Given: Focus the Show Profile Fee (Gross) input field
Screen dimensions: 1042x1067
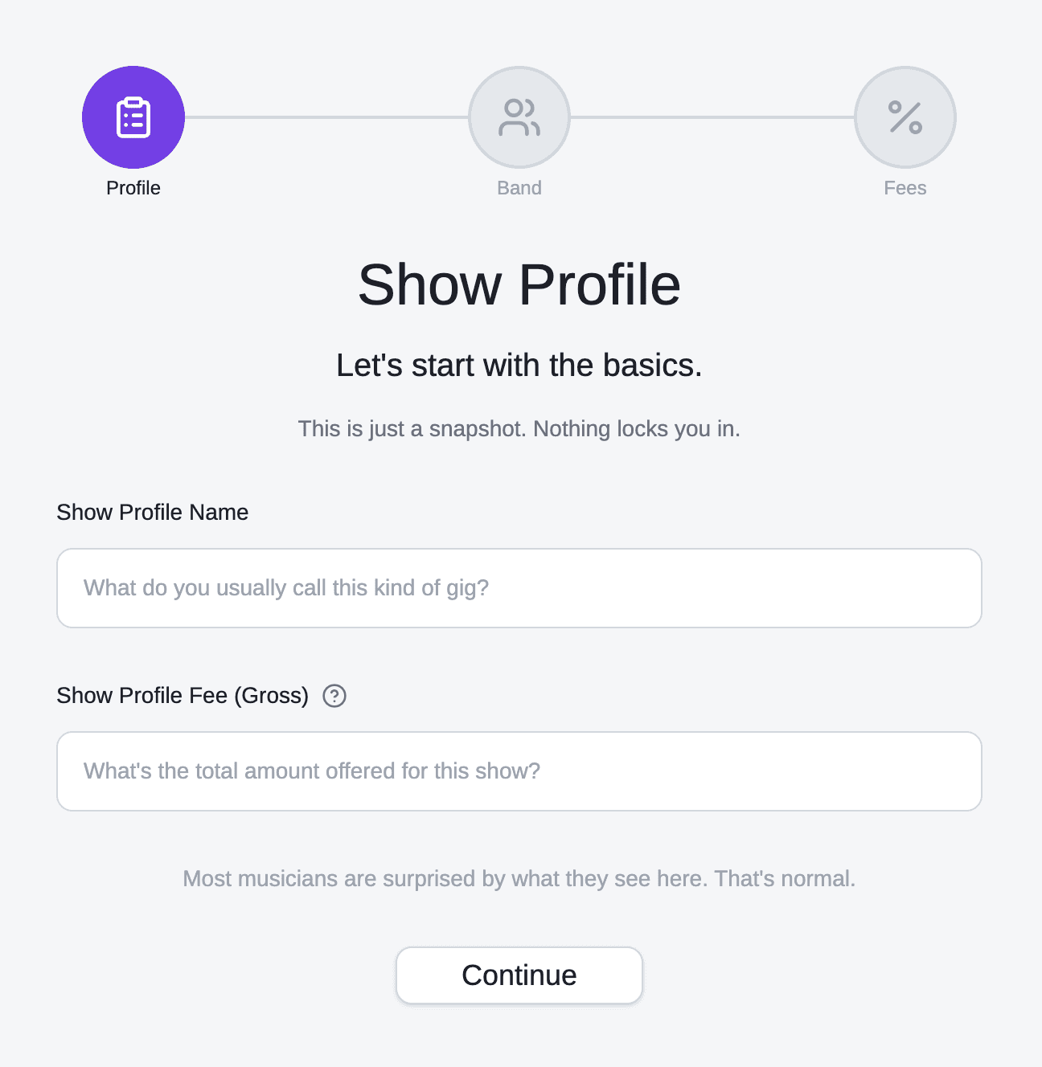Looking at the screenshot, I should click(519, 771).
